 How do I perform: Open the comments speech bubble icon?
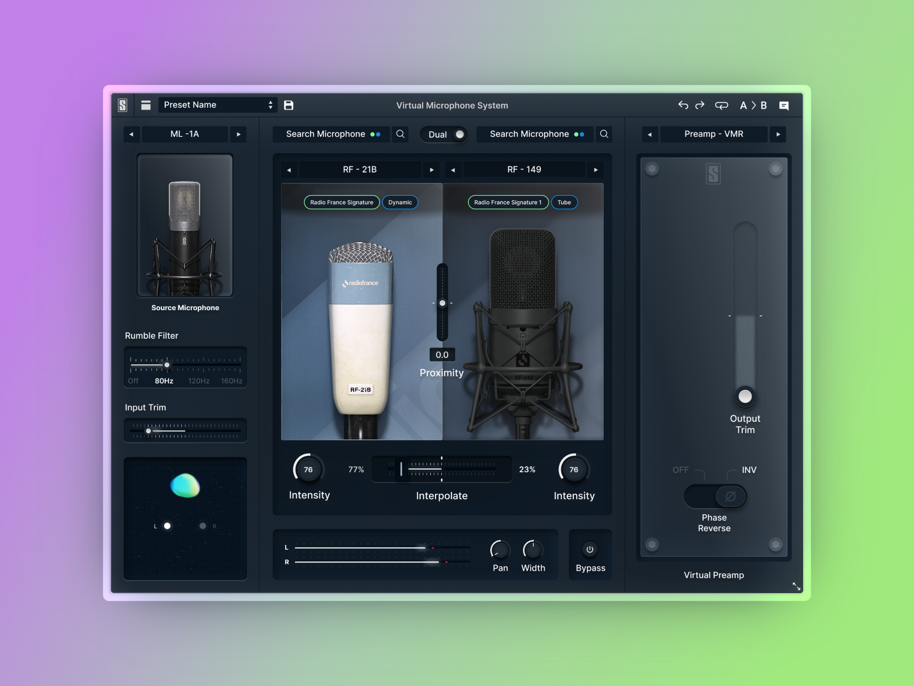click(784, 106)
